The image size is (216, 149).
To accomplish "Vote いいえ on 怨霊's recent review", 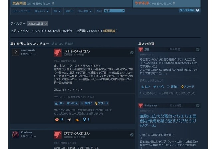I will [159, 87].
